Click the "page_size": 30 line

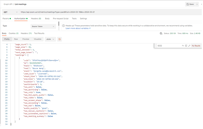click(x=23, y=47)
